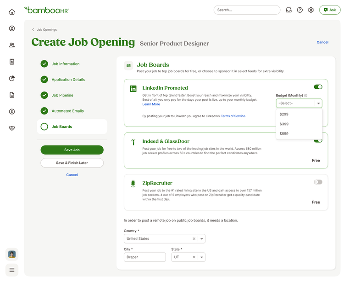This screenshot has width=344, height=282.
Task: Click the Budget info help icon
Action: click(305, 96)
